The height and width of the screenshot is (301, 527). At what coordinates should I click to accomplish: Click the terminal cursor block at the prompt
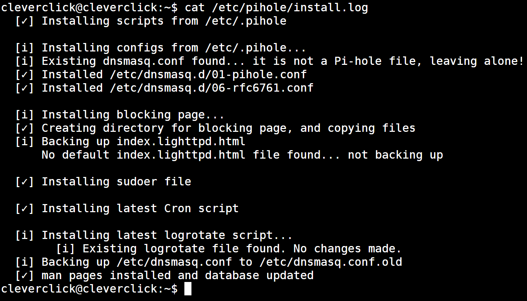point(188,289)
